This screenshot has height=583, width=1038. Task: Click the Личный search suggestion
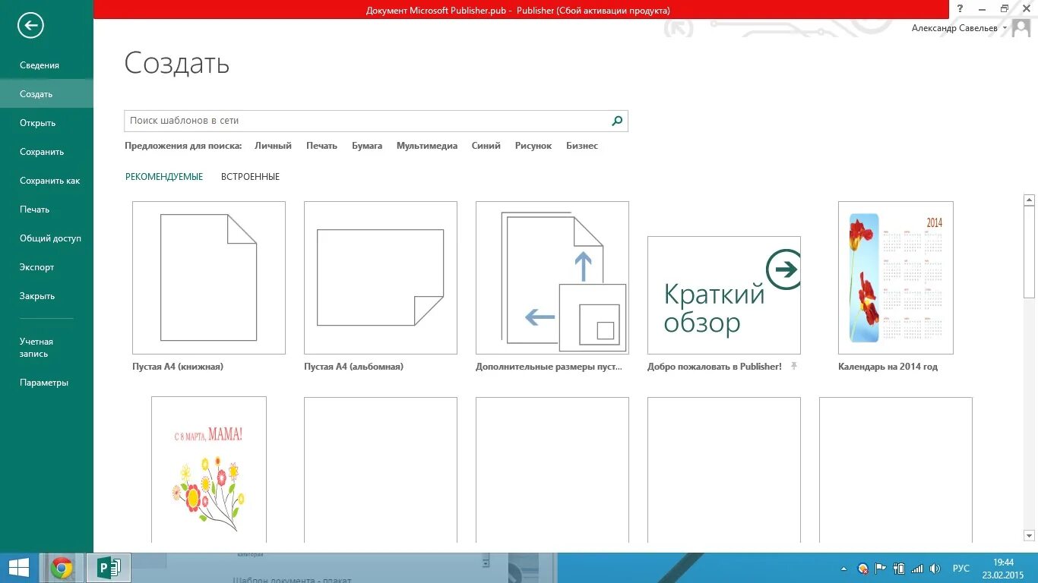pyautogui.click(x=273, y=146)
